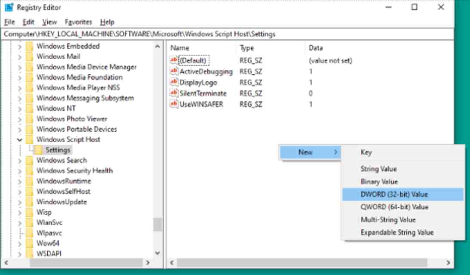
Task: Open the Favorites menu
Action: click(x=79, y=22)
